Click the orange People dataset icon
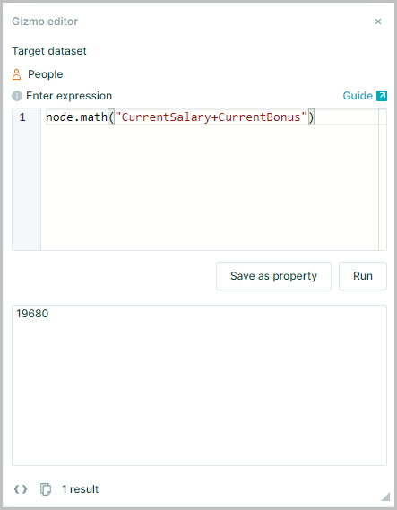The width and height of the screenshot is (397, 510). 17,74
